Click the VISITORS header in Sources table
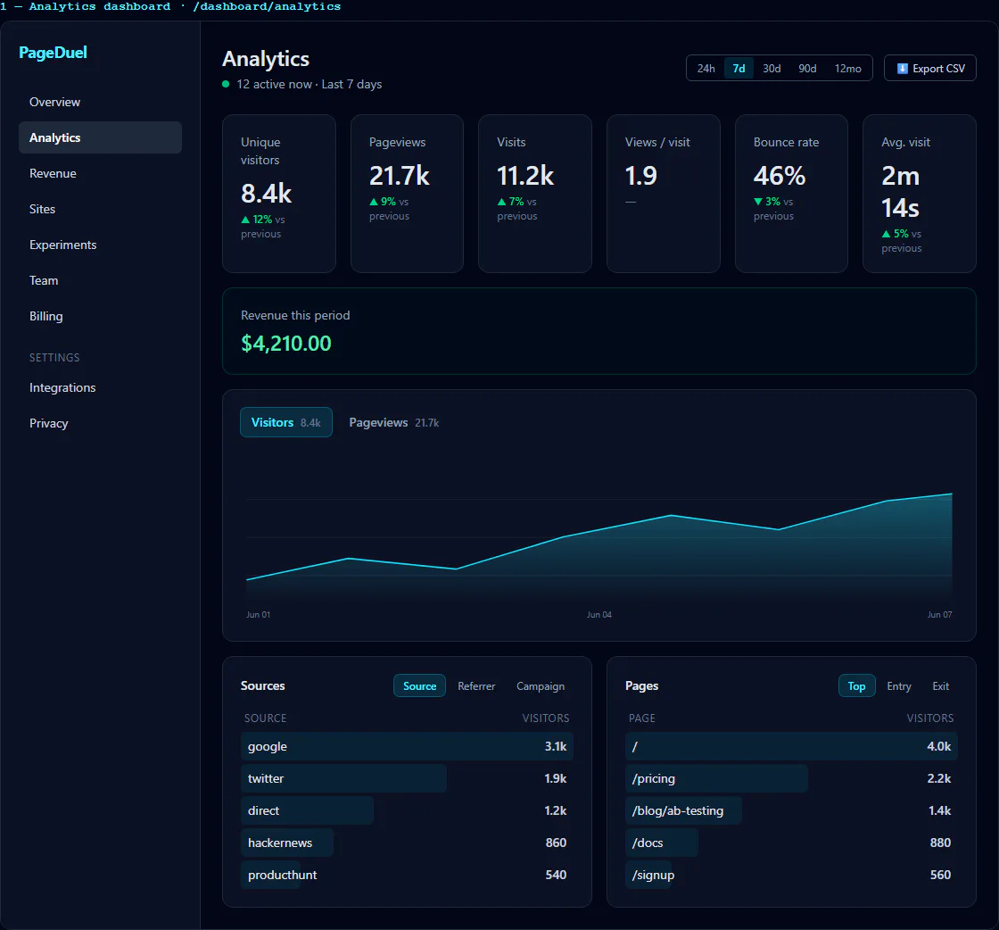This screenshot has width=999, height=930. click(545, 718)
